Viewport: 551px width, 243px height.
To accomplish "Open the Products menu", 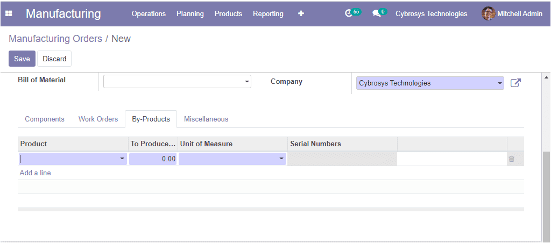I will point(228,13).
